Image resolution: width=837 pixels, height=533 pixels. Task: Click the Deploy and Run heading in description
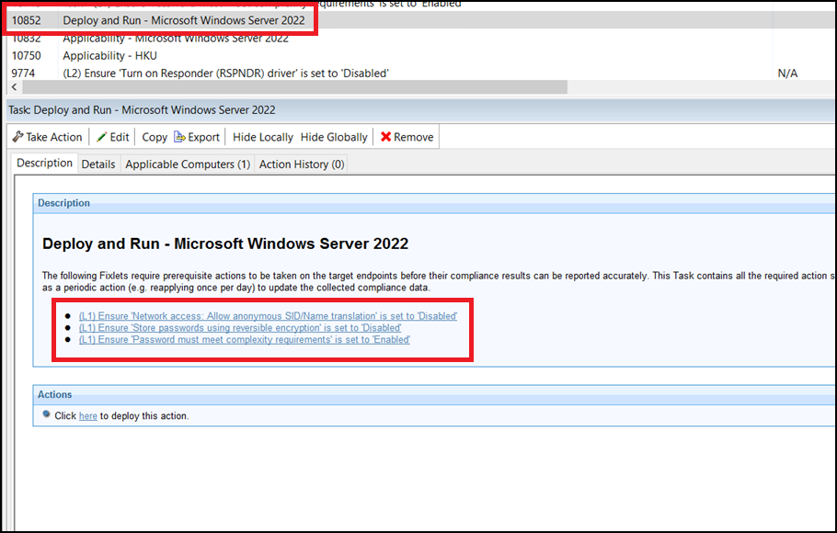225,244
